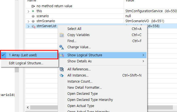Click the Copy Variables icon
Screen dimensions: 177x112
(x=62, y=35)
